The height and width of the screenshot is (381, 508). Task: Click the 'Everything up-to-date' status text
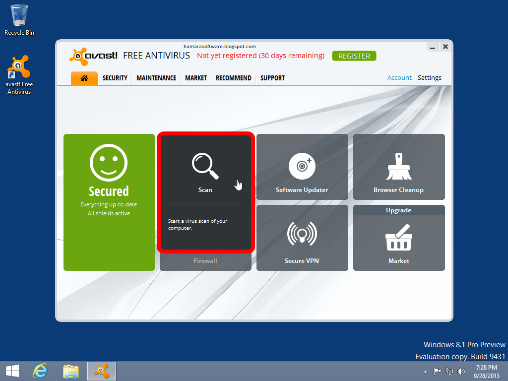[109, 204]
